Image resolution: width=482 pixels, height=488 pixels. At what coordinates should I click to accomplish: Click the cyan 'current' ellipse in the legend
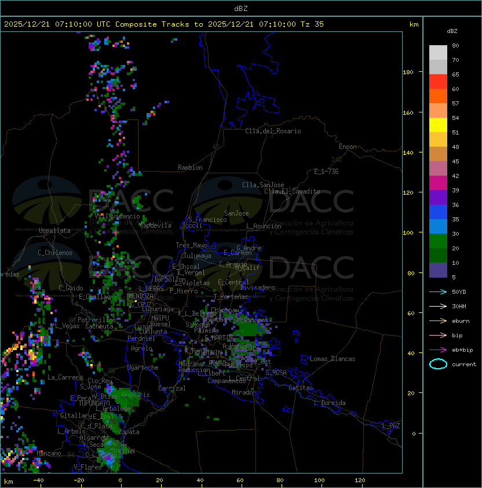(x=438, y=364)
